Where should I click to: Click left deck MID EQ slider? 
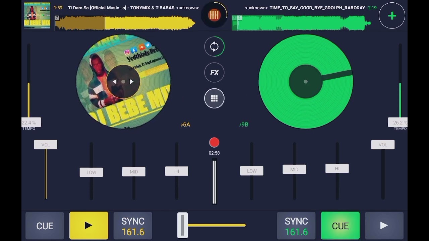134,172
